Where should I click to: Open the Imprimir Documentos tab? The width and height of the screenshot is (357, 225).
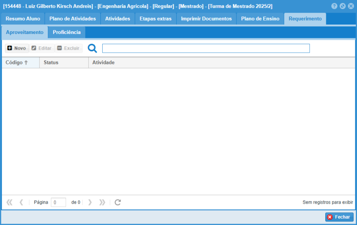[x=206, y=19]
